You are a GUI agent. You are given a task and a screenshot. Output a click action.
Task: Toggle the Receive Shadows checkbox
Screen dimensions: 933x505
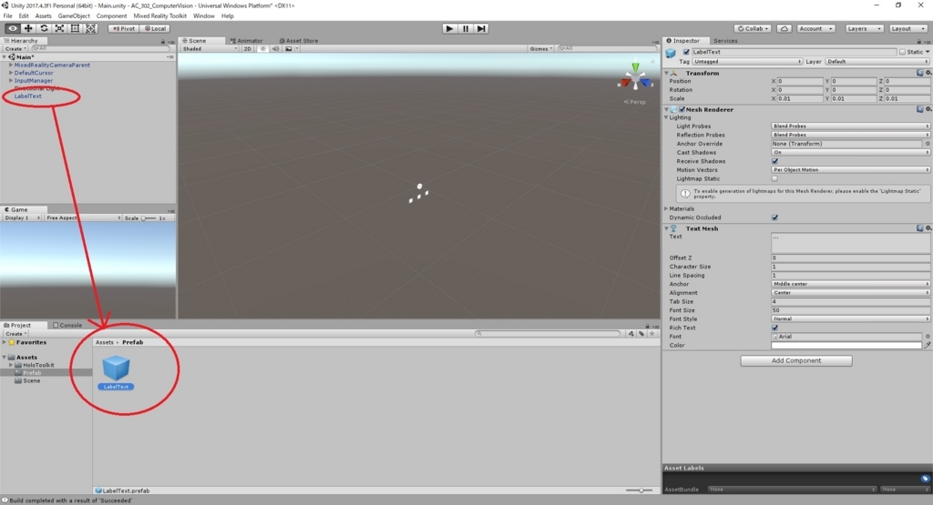pos(774,161)
